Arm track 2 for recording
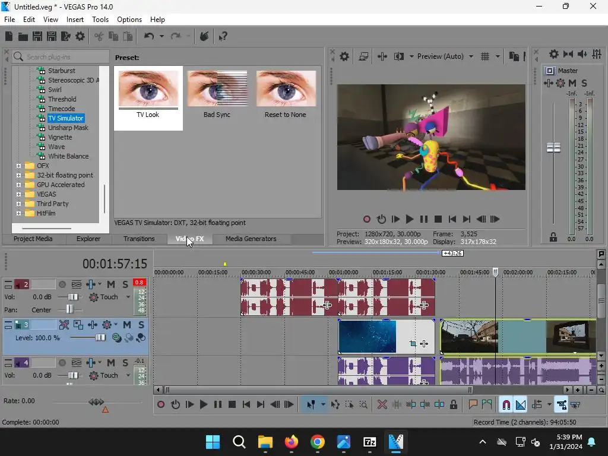Image resolution: width=608 pixels, height=456 pixels. pos(62,284)
